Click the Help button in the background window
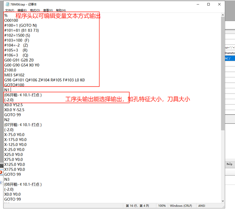 pos(229,164)
